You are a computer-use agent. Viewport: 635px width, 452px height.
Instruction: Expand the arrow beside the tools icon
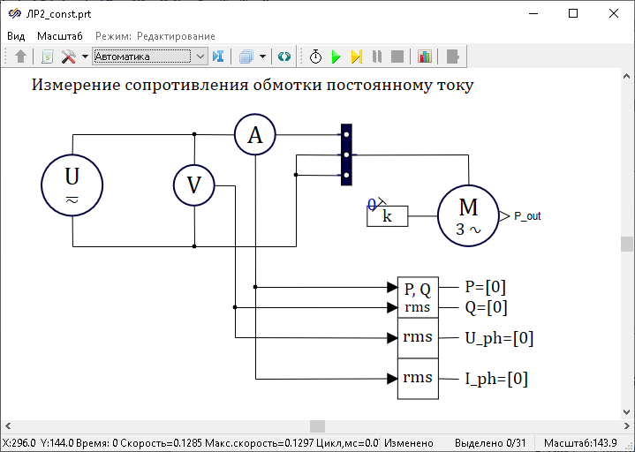point(85,56)
